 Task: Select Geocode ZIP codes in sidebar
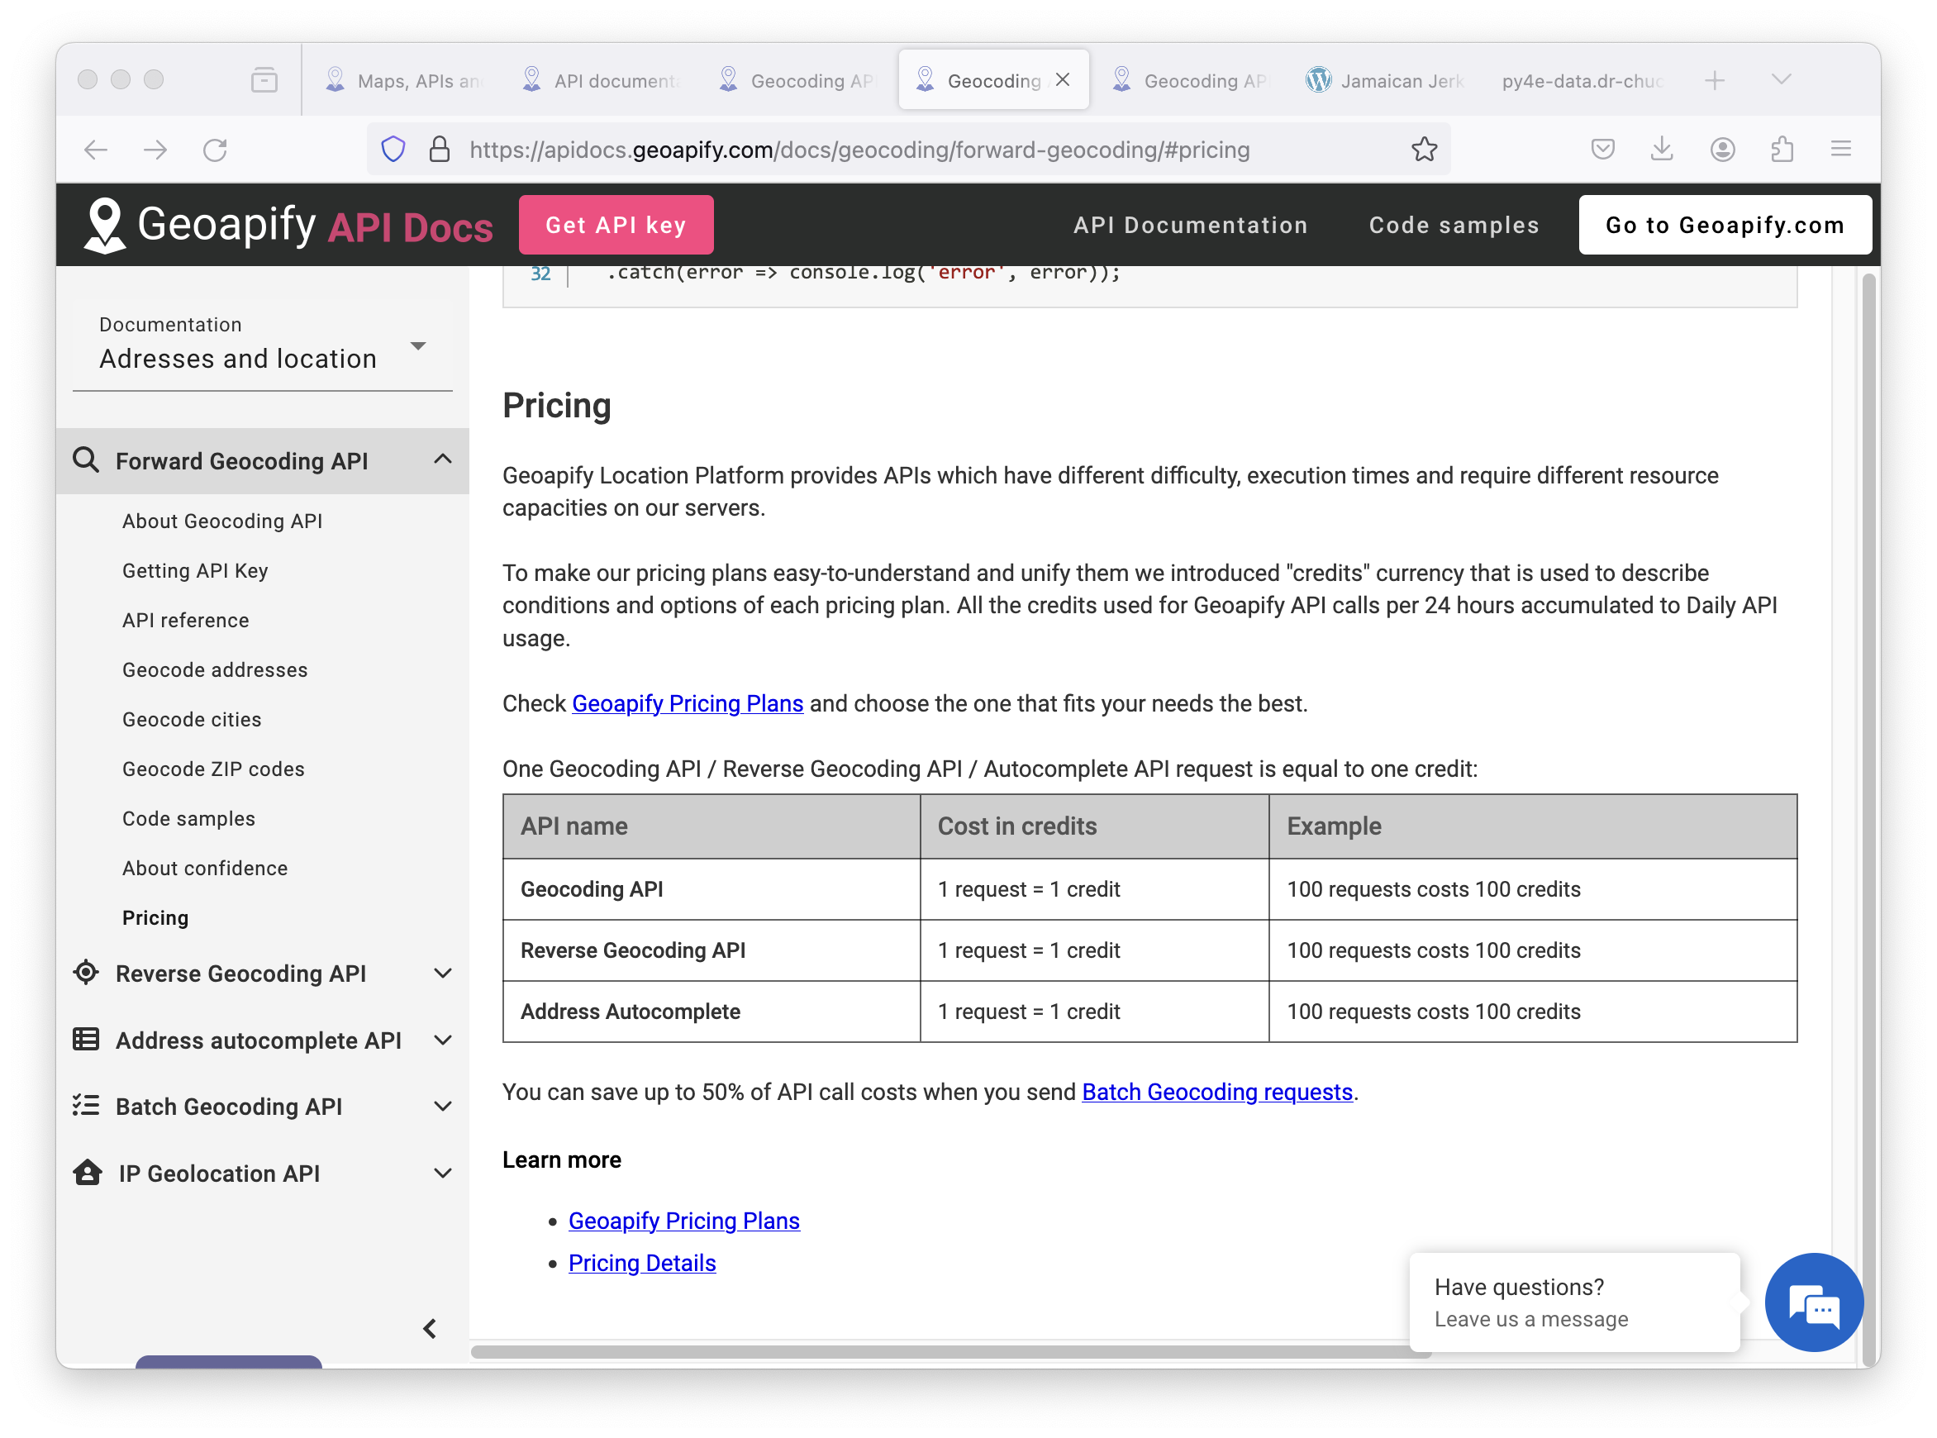[x=213, y=769]
